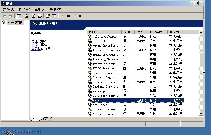Click the Help toolbar icon
This screenshot has height=135, width=211.
coord(48,16)
